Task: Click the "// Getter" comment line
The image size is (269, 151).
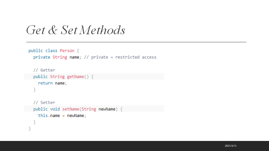Action: [44, 70]
